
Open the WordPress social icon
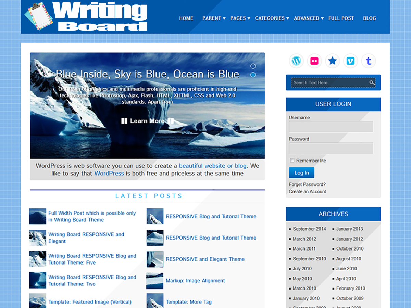[x=296, y=61]
